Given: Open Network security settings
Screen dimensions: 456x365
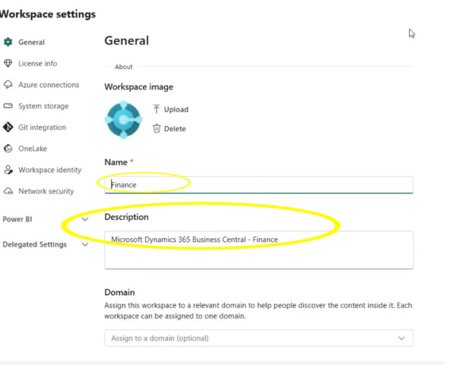Looking at the screenshot, I should coord(46,191).
